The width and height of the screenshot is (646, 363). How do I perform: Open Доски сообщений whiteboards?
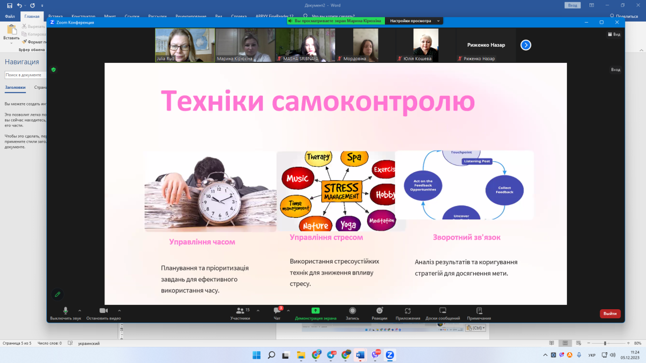[443, 311]
